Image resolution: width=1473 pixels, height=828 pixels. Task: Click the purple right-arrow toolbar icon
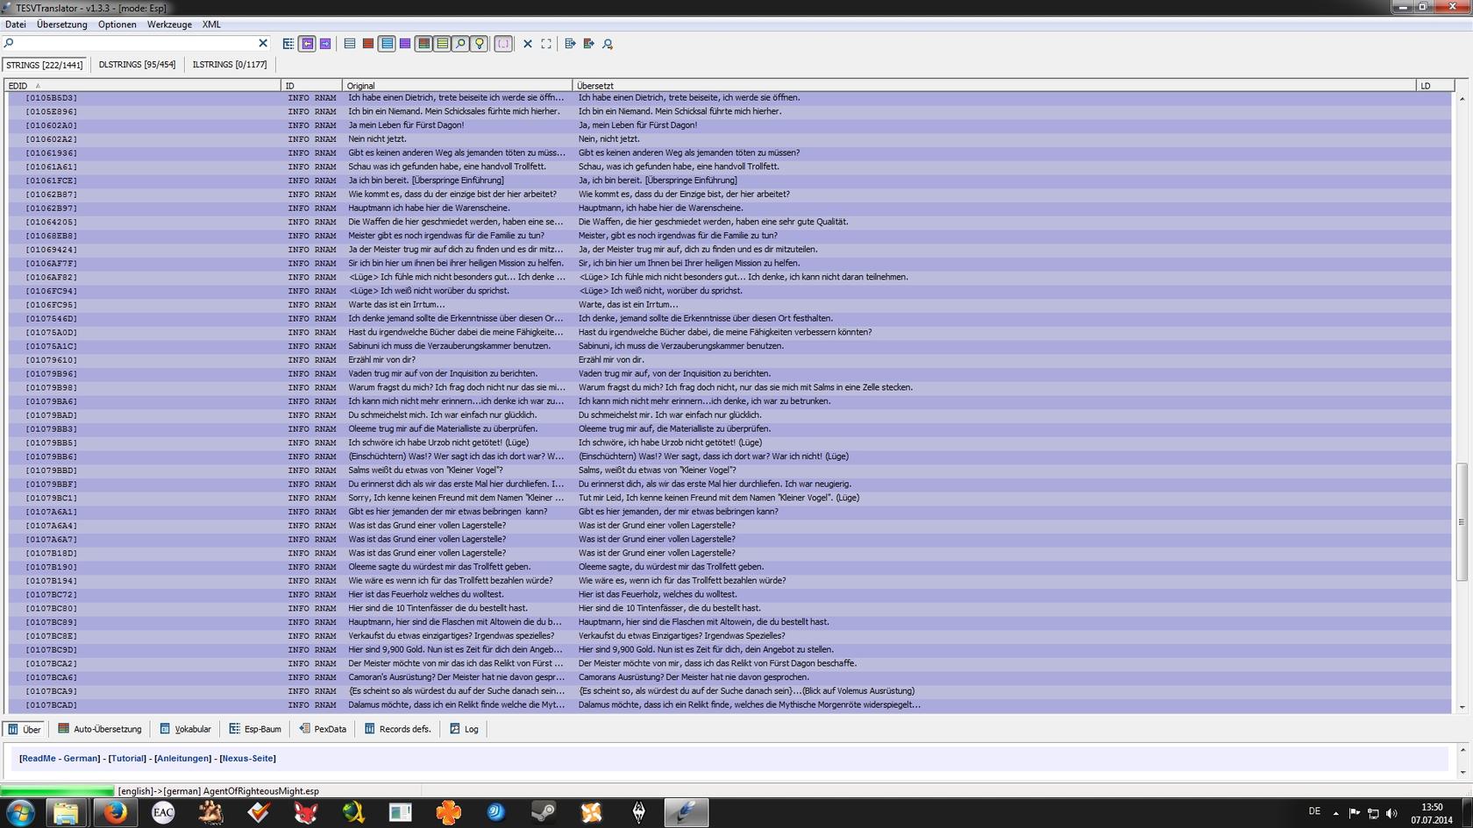tap(325, 44)
